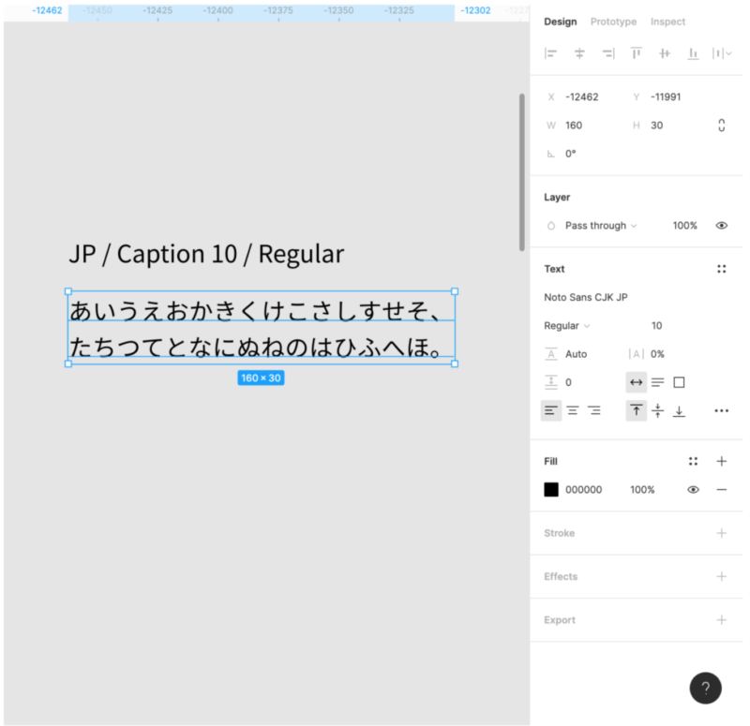Viewport: 750px width, 726px height.
Task: Toggle fill visibility eye icon
Action: (x=693, y=490)
